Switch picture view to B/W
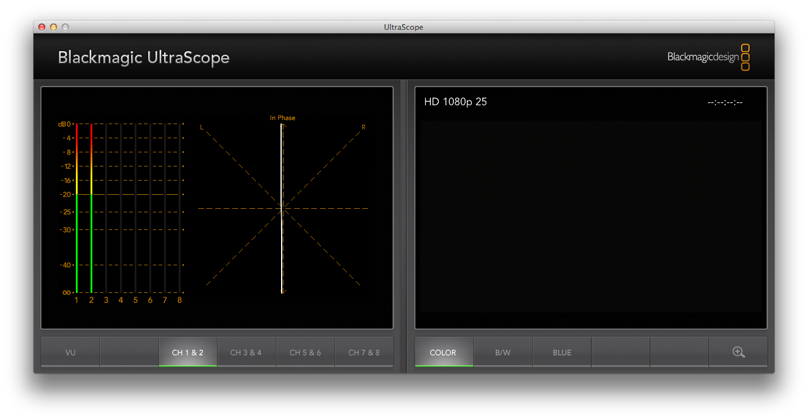The height and width of the screenshot is (420, 808). coord(503,352)
